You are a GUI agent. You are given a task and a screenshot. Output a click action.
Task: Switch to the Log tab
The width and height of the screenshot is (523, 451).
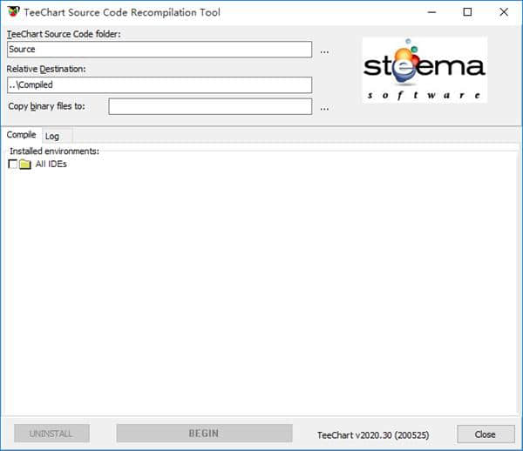pyautogui.click(x=52, y=136)
